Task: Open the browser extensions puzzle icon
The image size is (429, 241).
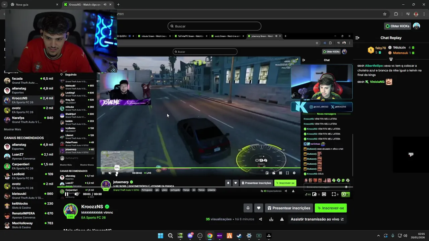Action: point(396,14)
